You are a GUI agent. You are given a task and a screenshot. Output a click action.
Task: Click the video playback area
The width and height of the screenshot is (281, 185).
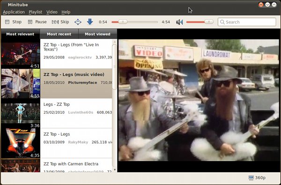[199, 100]
